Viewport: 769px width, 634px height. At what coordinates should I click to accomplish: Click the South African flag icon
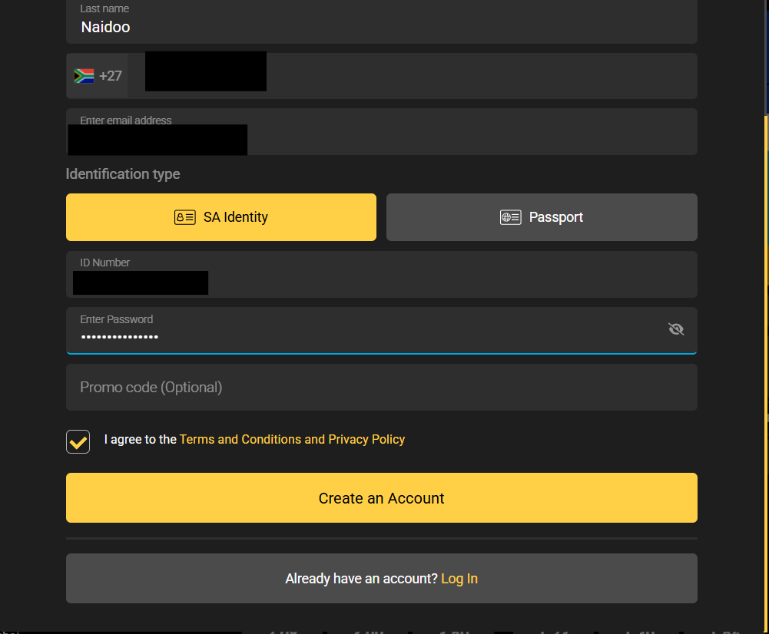tap(84, 75)
